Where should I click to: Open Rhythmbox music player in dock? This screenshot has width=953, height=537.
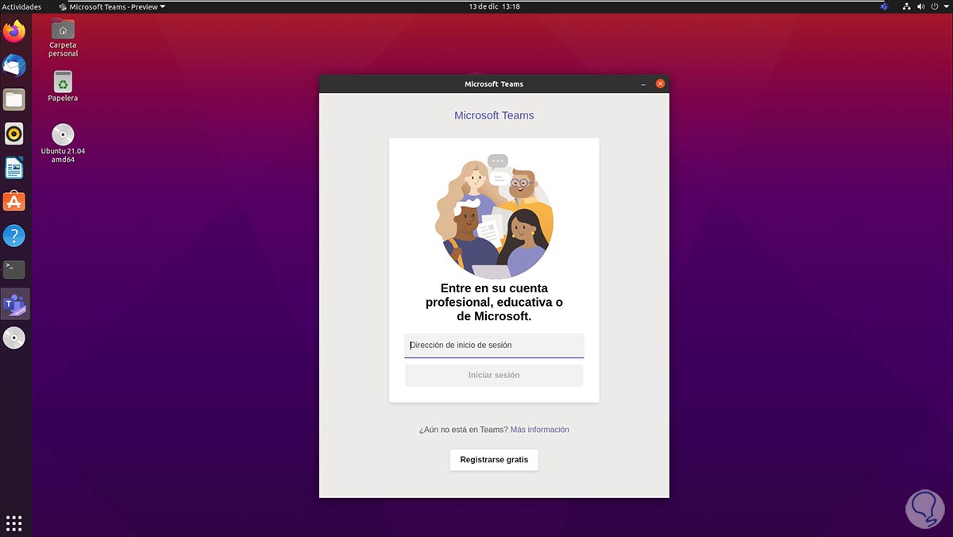point(14,133)
